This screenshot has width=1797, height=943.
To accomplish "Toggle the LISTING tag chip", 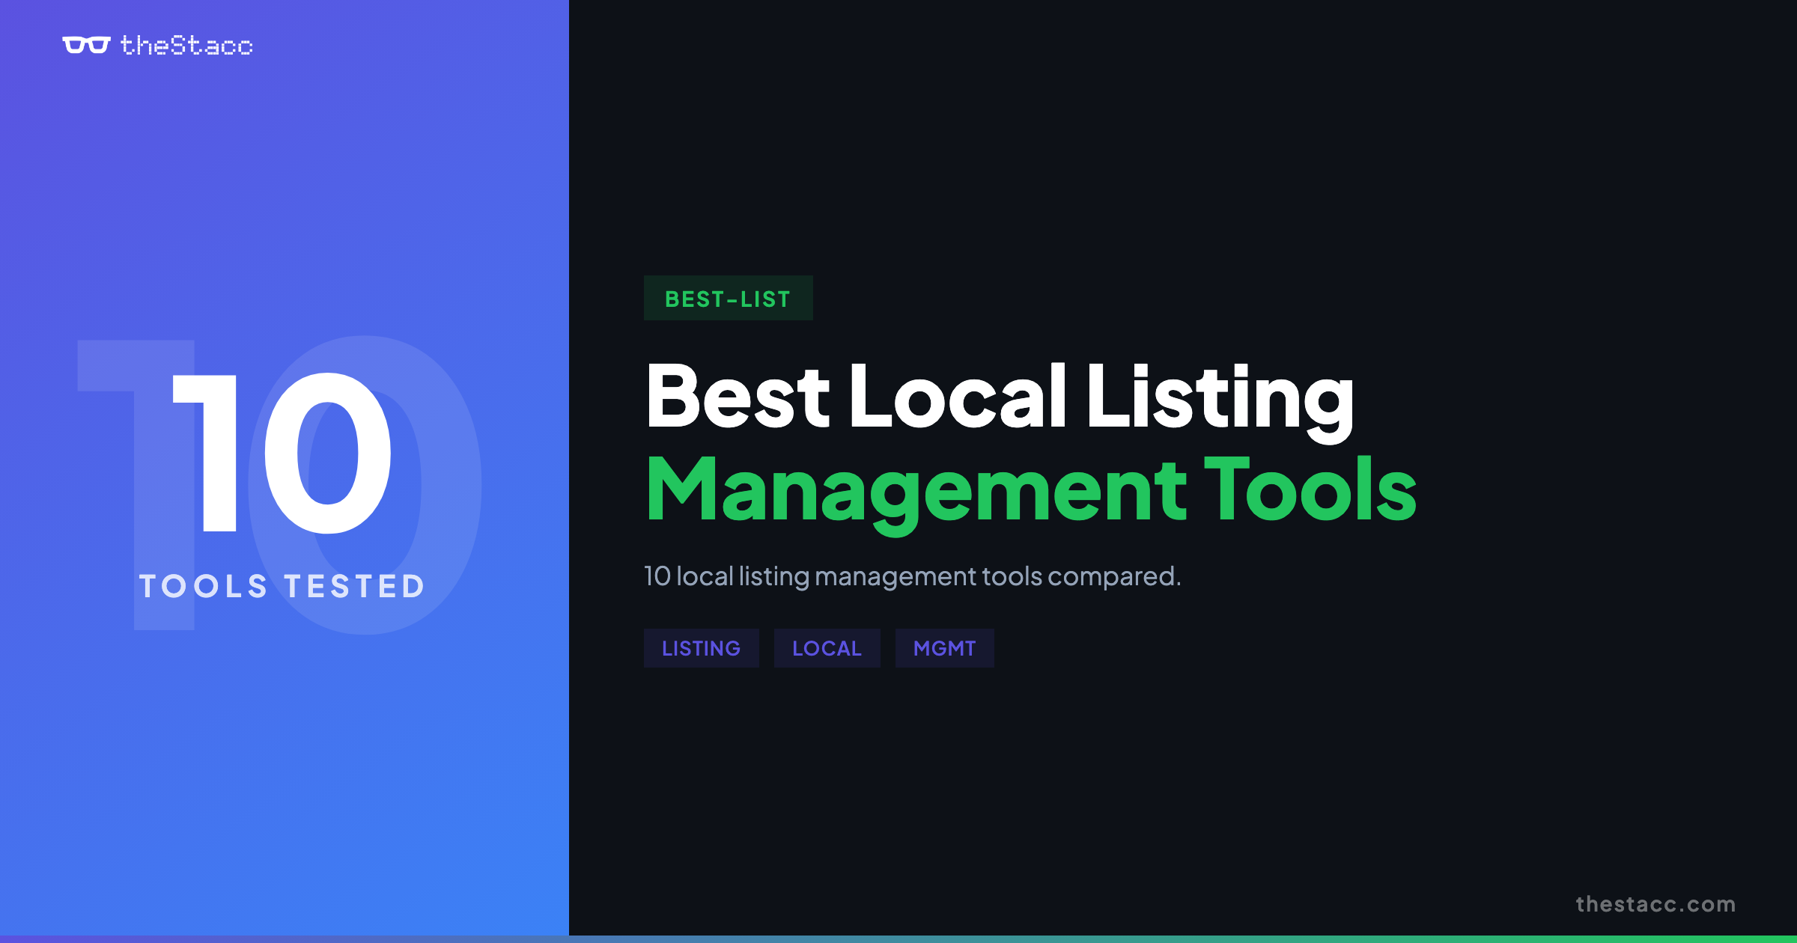I will click(x=701, y=648).
